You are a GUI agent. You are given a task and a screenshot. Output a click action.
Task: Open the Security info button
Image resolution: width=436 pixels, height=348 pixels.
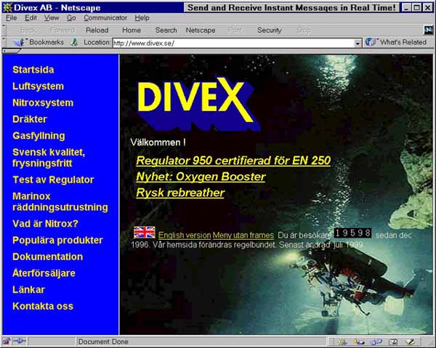(x=269, y=31)
